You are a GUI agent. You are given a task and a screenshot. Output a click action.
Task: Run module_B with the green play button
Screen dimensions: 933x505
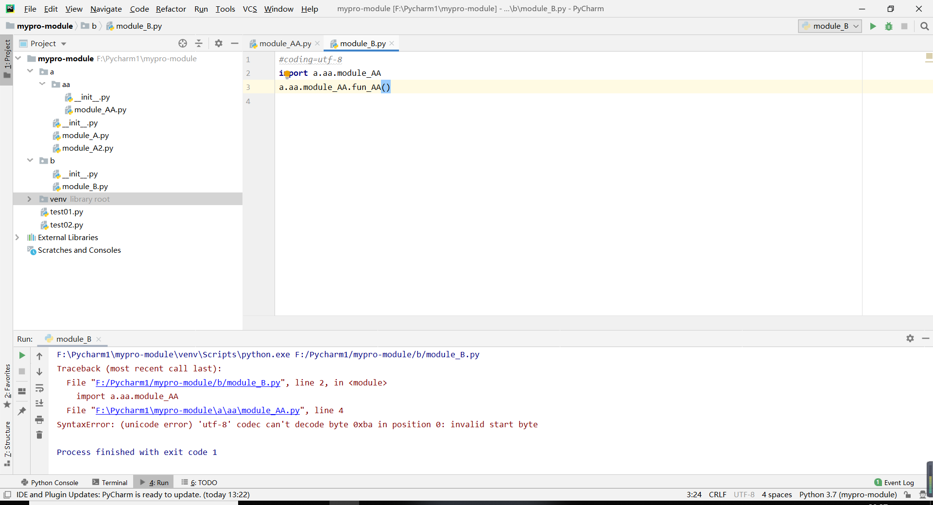[x=873, y=26]
